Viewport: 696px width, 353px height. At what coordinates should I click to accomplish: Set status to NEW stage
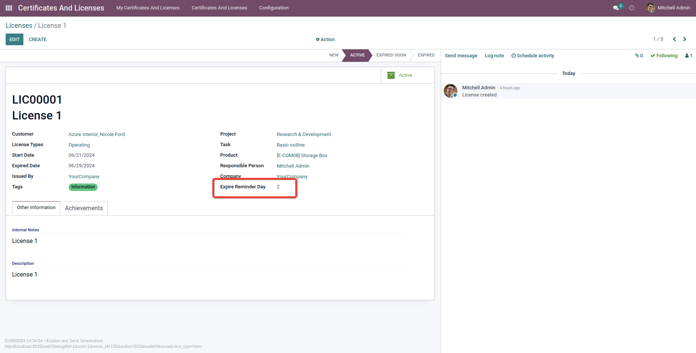point(334,55)
